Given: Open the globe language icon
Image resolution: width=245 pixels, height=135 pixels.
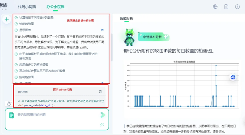Looking at the screenshot, I should click(x=215, y=7).
